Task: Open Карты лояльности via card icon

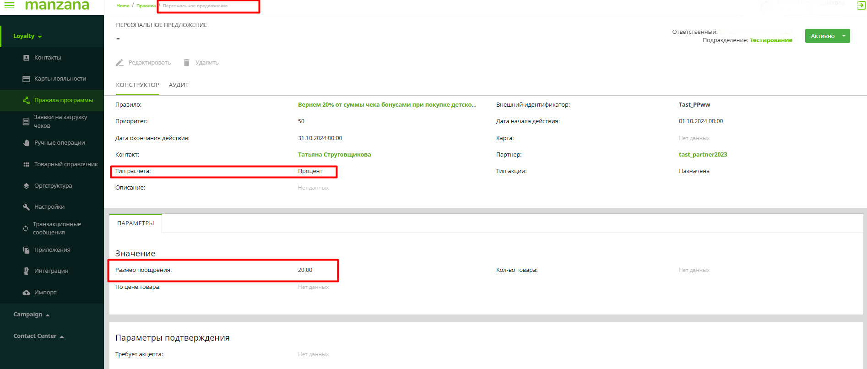Action: 26,79
